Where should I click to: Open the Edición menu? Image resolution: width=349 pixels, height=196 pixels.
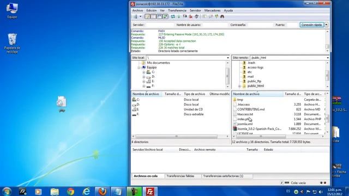[x=152, y=10]
